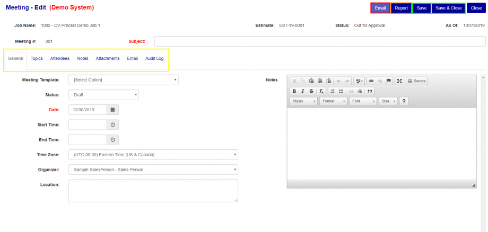Click the Decrease Indent icon

coord(351,91)
